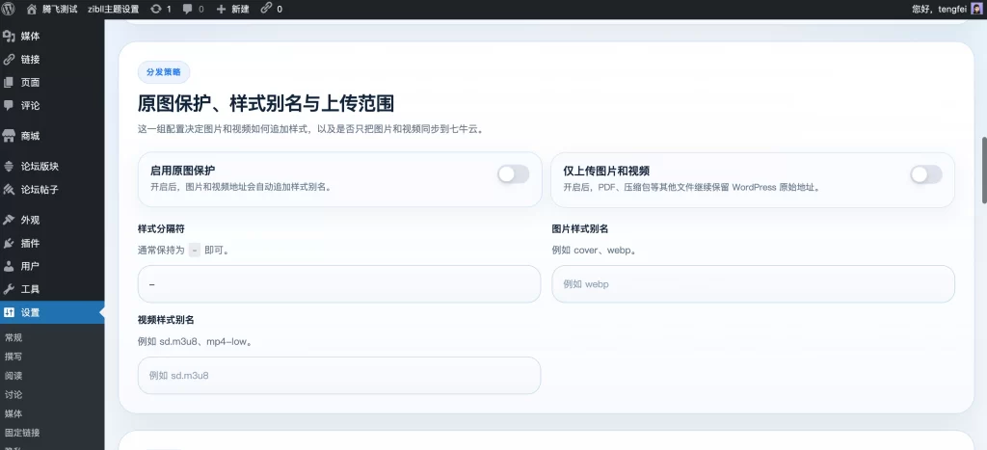This screenshot has height=450, width=987.
Task: Click the 评论 comments icon in the sidebar
Action: (9, 105)
